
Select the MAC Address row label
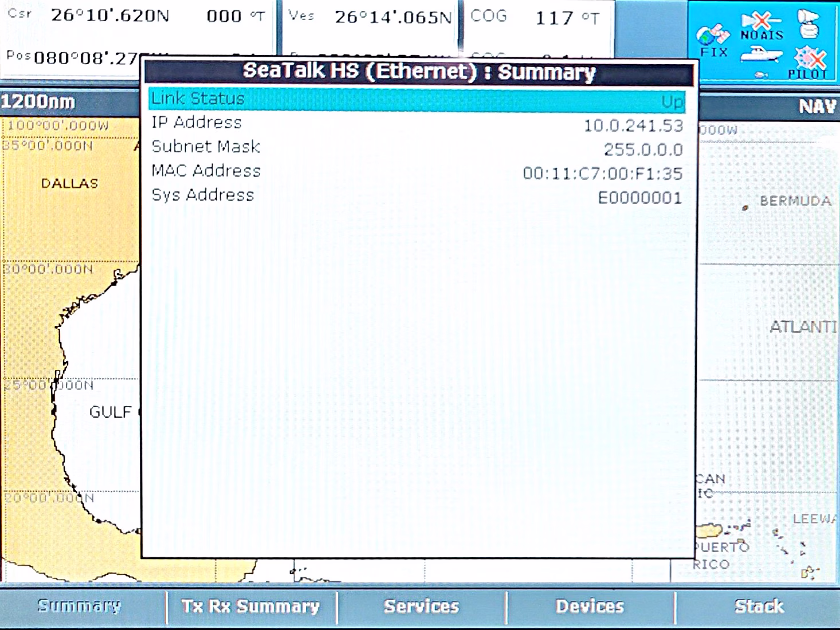(x=206, y=171)
